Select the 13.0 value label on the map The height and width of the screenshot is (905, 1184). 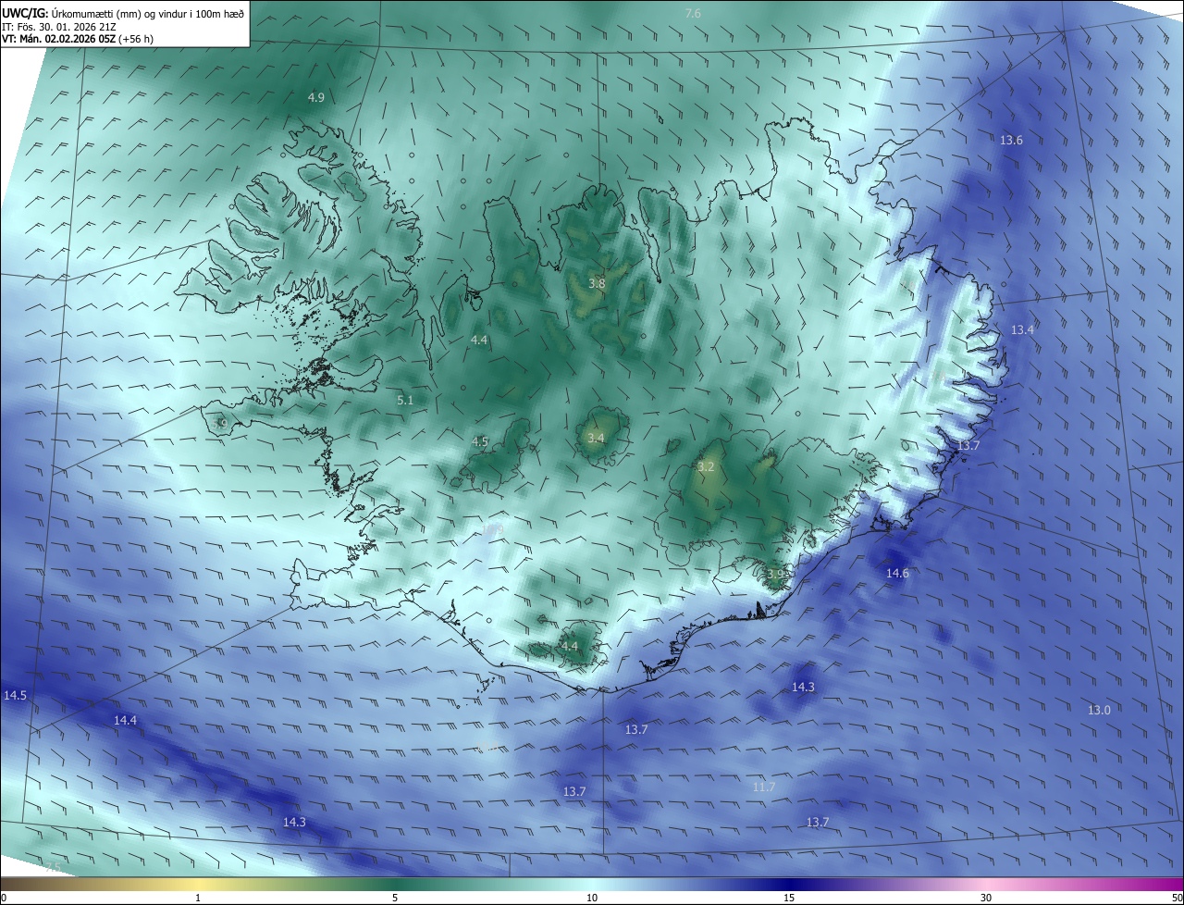coord(1099,710)
